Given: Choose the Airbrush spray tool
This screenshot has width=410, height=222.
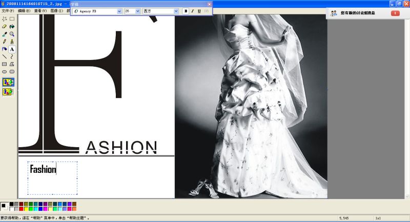Looking at the screenshot, I should point(5,49).
